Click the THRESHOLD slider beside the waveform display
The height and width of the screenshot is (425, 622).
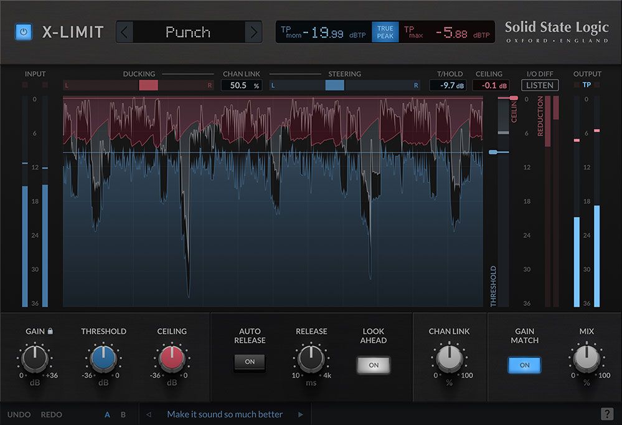[493, 151]
